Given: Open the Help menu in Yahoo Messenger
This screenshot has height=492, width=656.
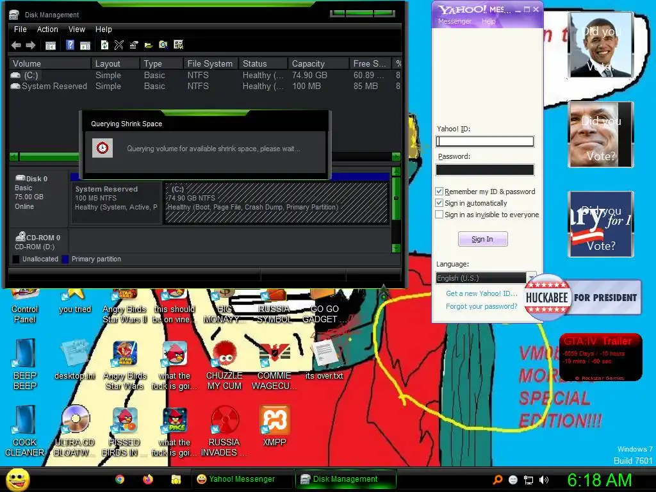Looking at the screenshot, I should pyautogui.click(x=488, y=21).
